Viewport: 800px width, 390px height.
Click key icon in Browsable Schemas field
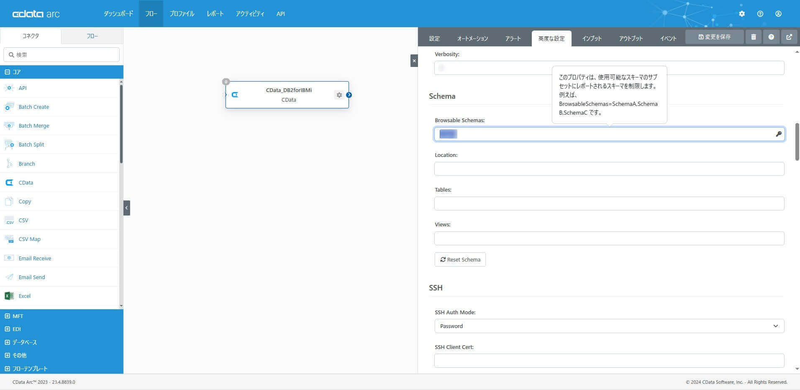(779, 134)
